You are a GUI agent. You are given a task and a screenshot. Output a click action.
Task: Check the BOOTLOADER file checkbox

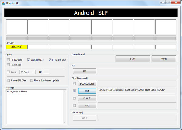74,83
